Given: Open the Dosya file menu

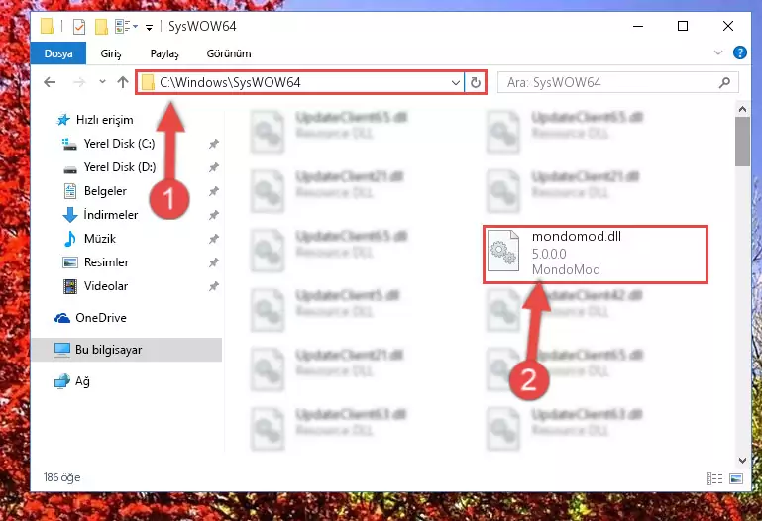Looking at the screenshot, I should (x=58, y=53).
